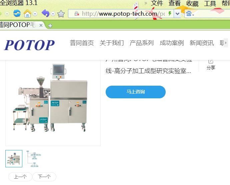Click the 分享 share icon
The height and width of the screenshot is (185, 230).
coord(211,65)
